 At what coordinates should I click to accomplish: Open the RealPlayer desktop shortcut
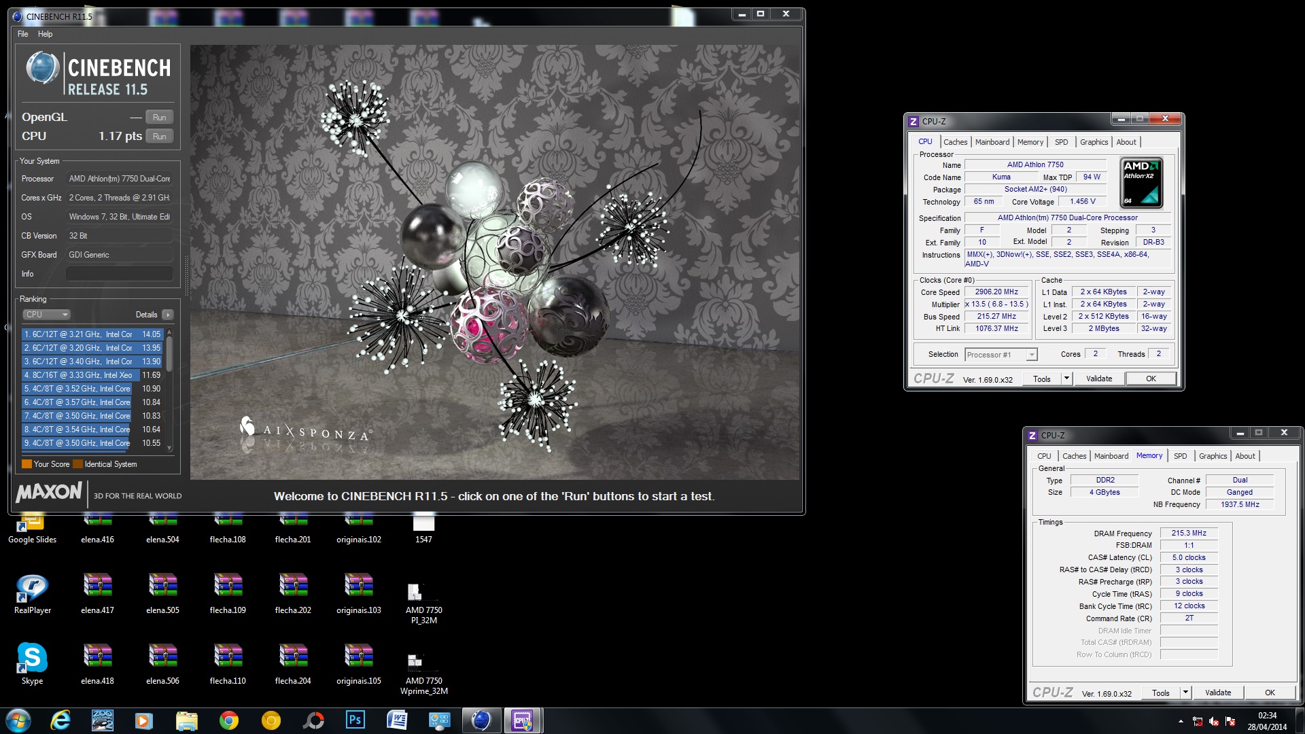[32, 593]
